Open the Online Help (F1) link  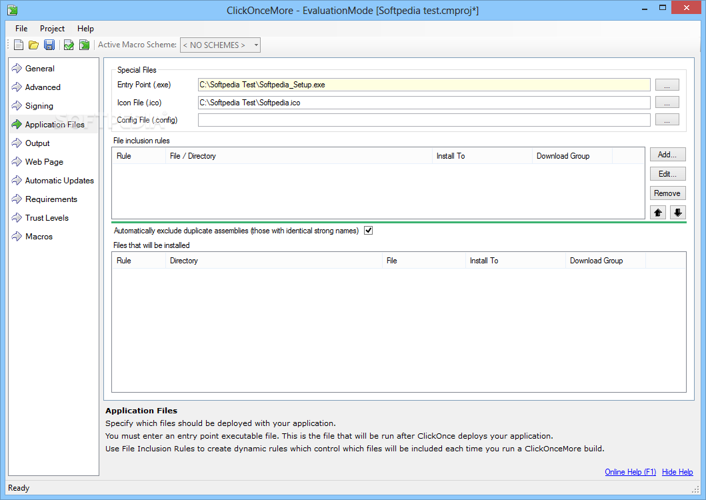[630, 471]
